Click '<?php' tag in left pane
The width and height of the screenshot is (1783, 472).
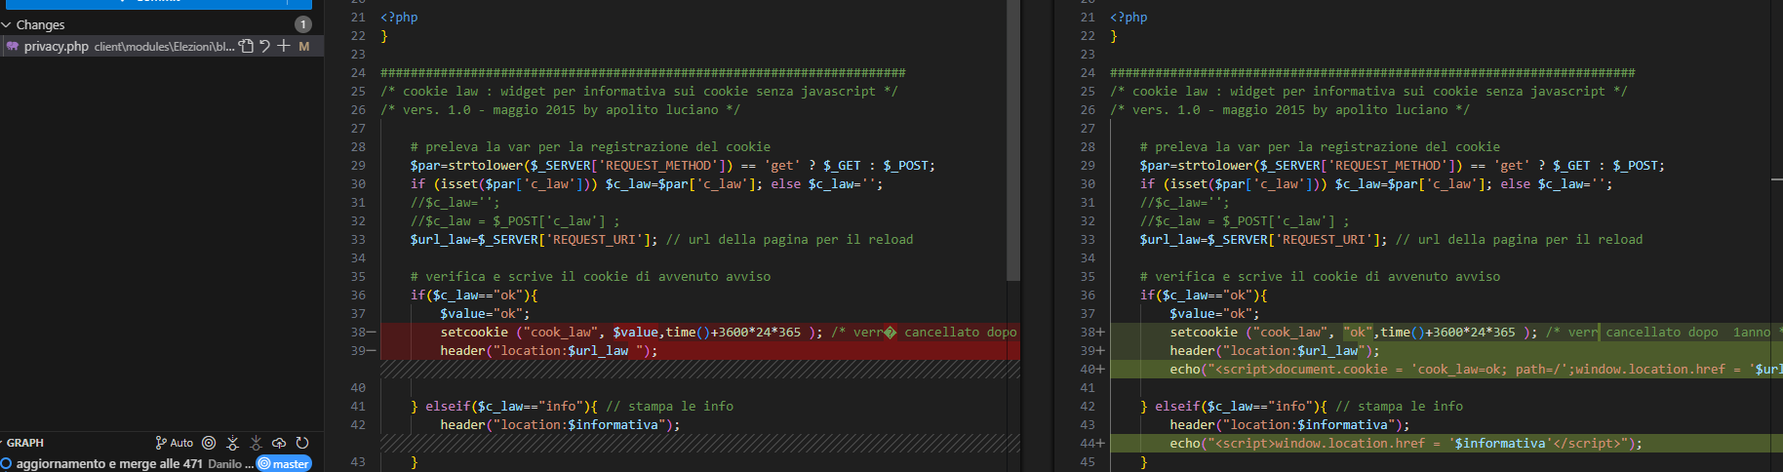click(x=399, y=17)
